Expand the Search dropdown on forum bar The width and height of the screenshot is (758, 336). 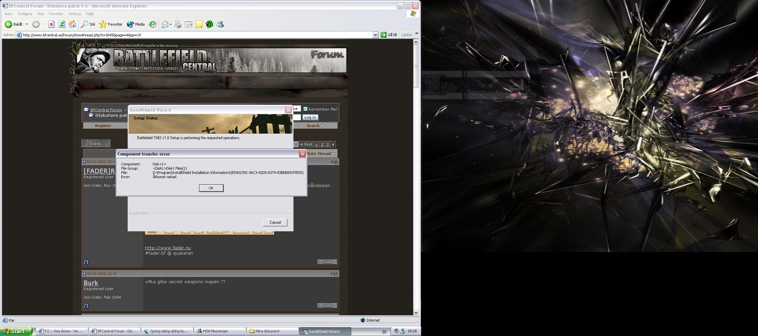[322, 126]
